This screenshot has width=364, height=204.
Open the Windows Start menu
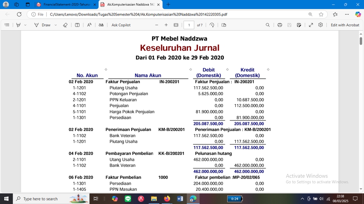click(x=6, y=199)
